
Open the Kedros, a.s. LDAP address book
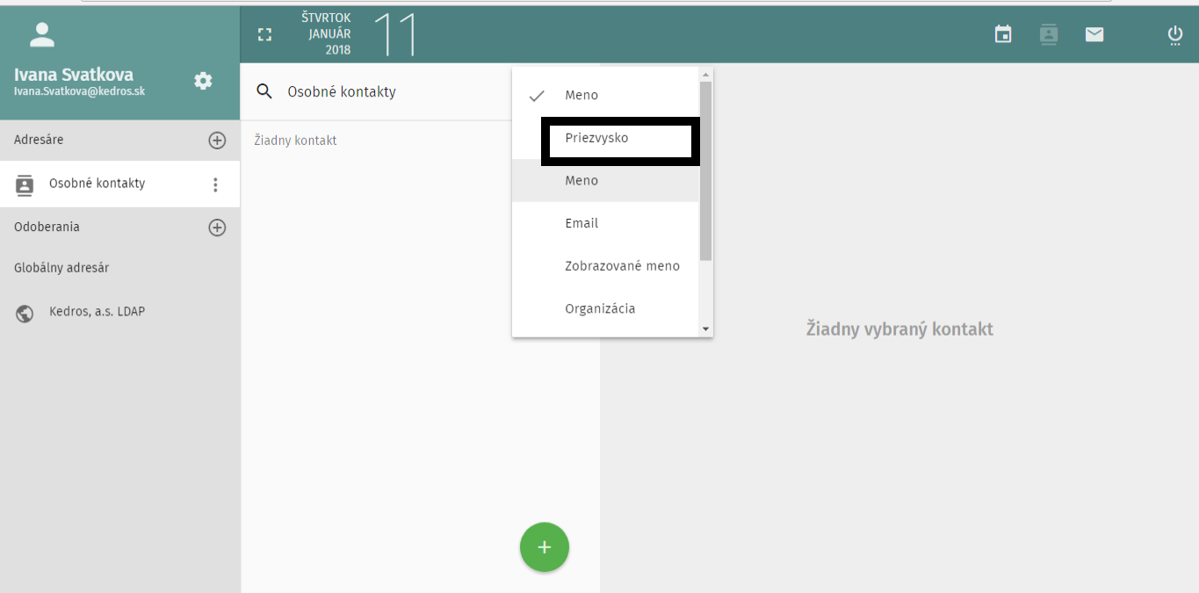(x=97, y=312)
